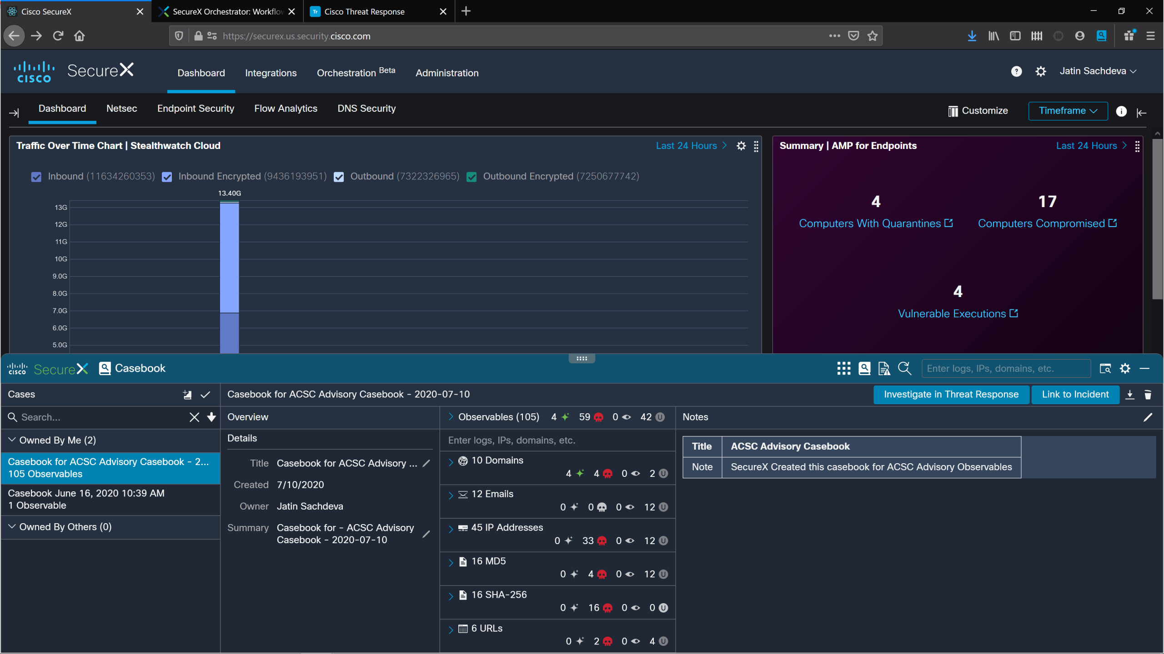The image size is (1164, 654).
Task: Click the import case icon in Cases header
Action: 187,395
